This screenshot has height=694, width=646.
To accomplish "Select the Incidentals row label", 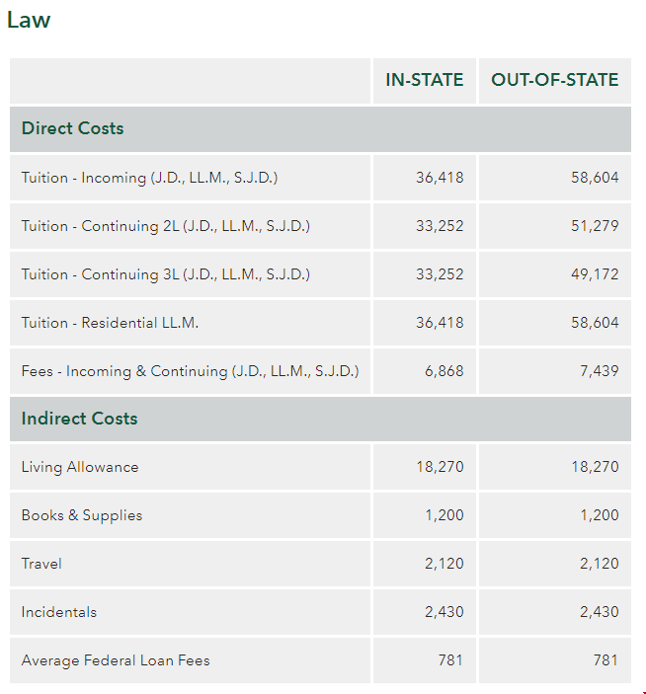I will point(59,612).
